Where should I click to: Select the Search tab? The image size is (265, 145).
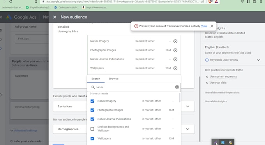coord(96,79)
